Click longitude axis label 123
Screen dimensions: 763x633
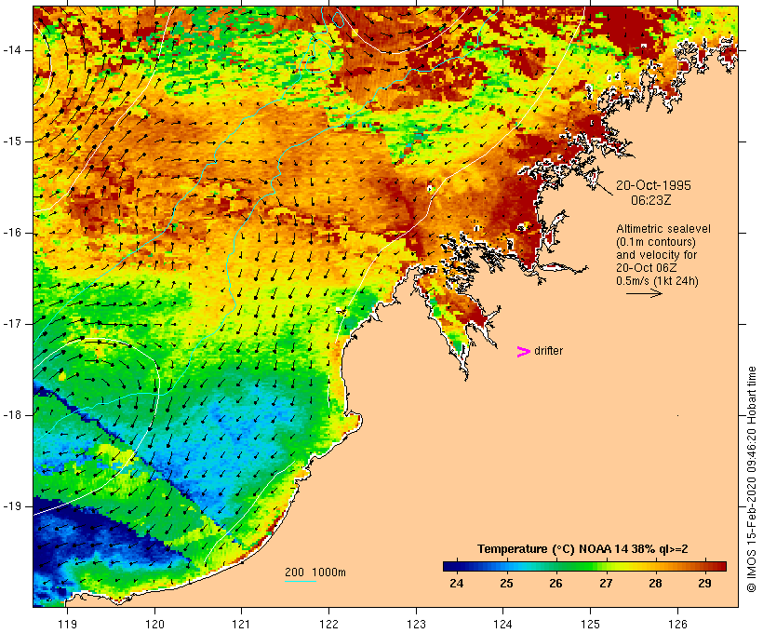pyautogui.click(x=416, y=624)
